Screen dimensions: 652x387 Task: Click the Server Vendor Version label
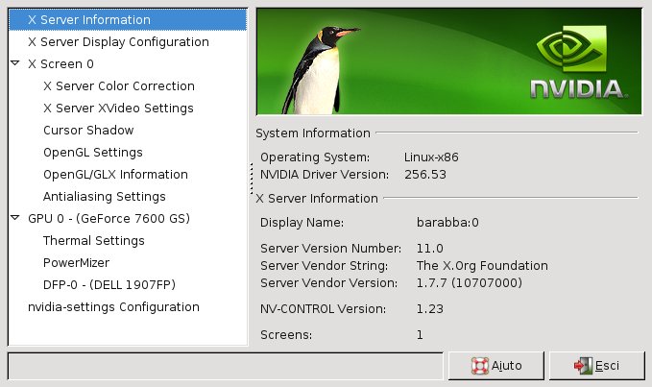pos(328,283)
